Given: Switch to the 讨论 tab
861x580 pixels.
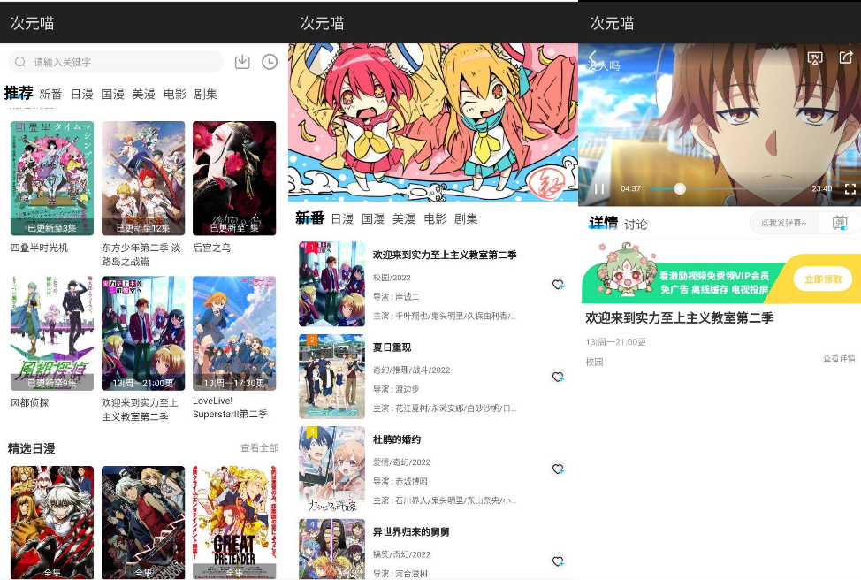Looking at the screenshot, I should [x=636, y=224].
